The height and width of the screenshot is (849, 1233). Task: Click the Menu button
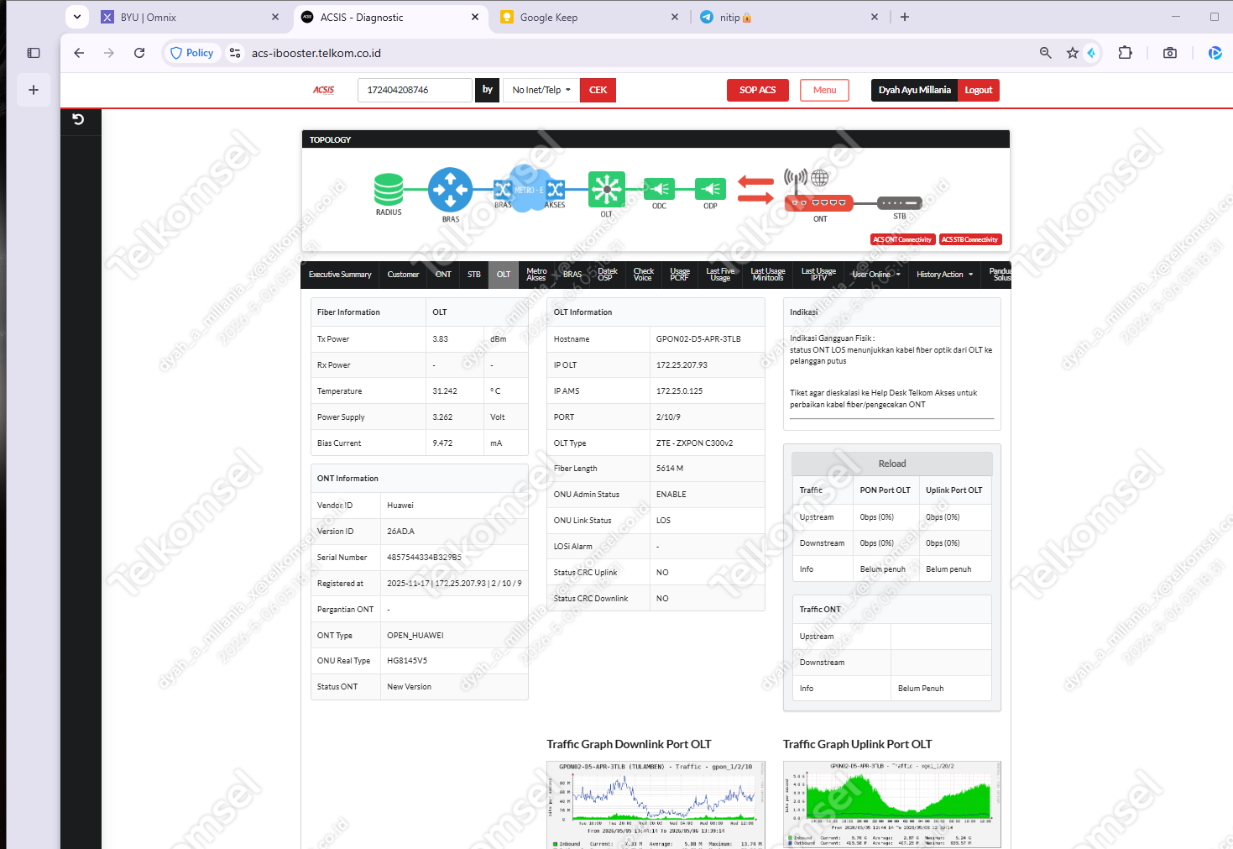pos(824,90)
